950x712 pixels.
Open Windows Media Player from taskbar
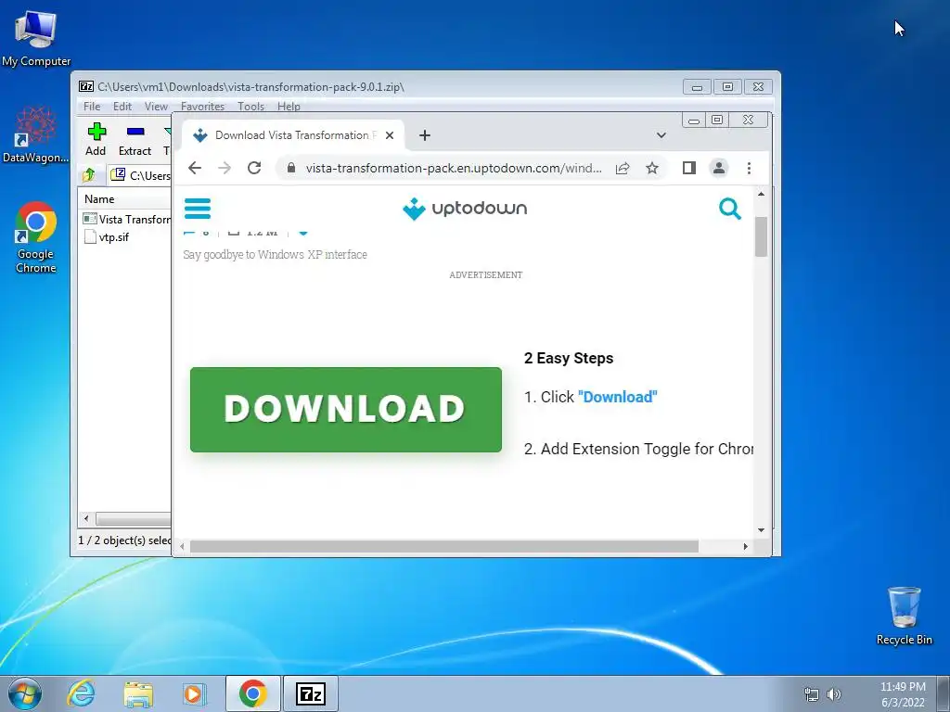click(195, 693)
